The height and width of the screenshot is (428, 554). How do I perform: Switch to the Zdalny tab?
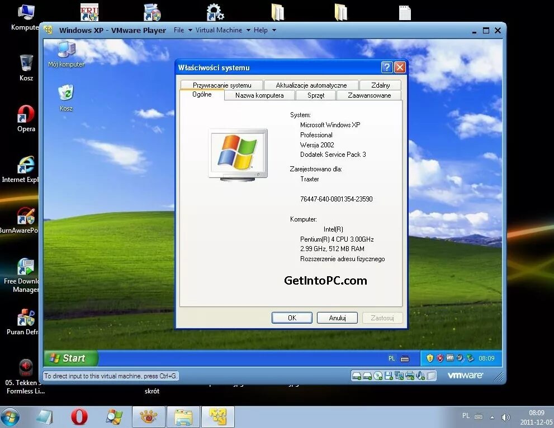(381, 85)
